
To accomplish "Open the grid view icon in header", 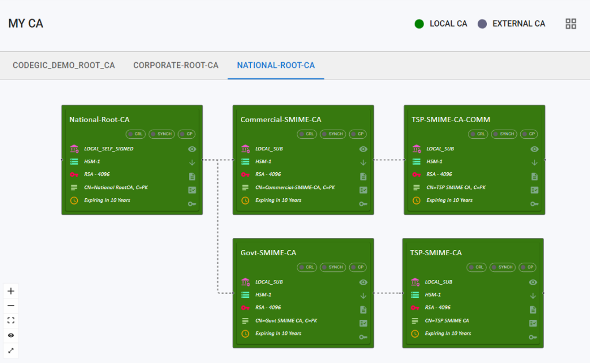I will [571, 24].
